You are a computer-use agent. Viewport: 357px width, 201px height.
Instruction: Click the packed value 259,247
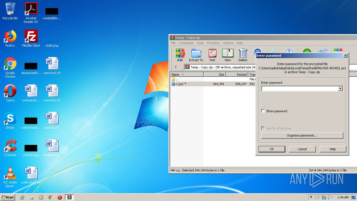point(241,84)
